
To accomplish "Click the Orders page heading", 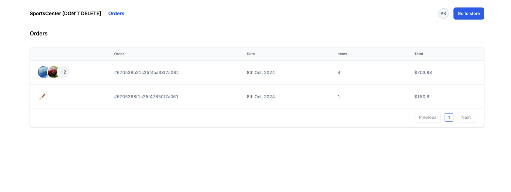I will click(38, 34).
